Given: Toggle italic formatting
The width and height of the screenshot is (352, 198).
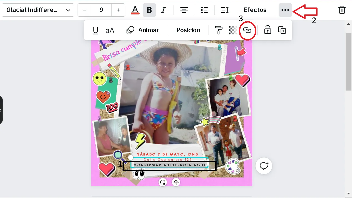Looking at the screenshot, I should click(x=163, y=10).
